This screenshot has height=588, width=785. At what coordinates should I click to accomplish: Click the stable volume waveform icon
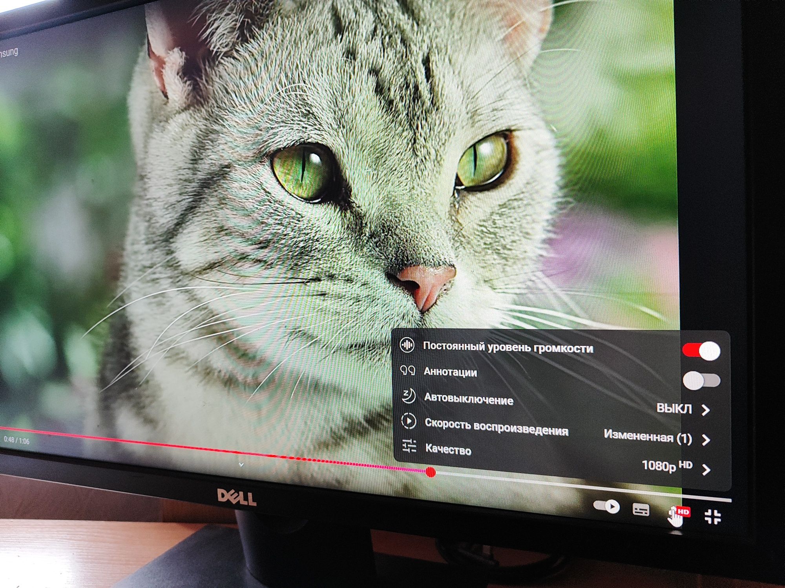407,345
